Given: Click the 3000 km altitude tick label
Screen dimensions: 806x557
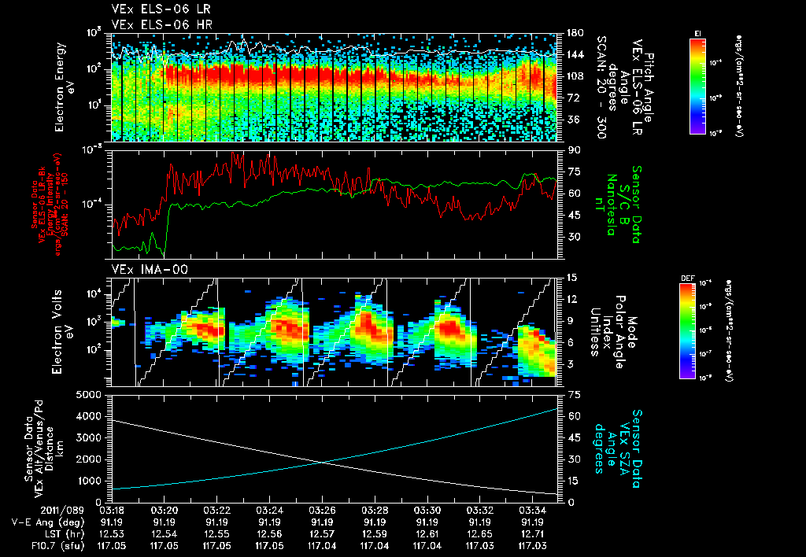Looking at the screenshot, I should pyautogui.click(x=89, y=437).
